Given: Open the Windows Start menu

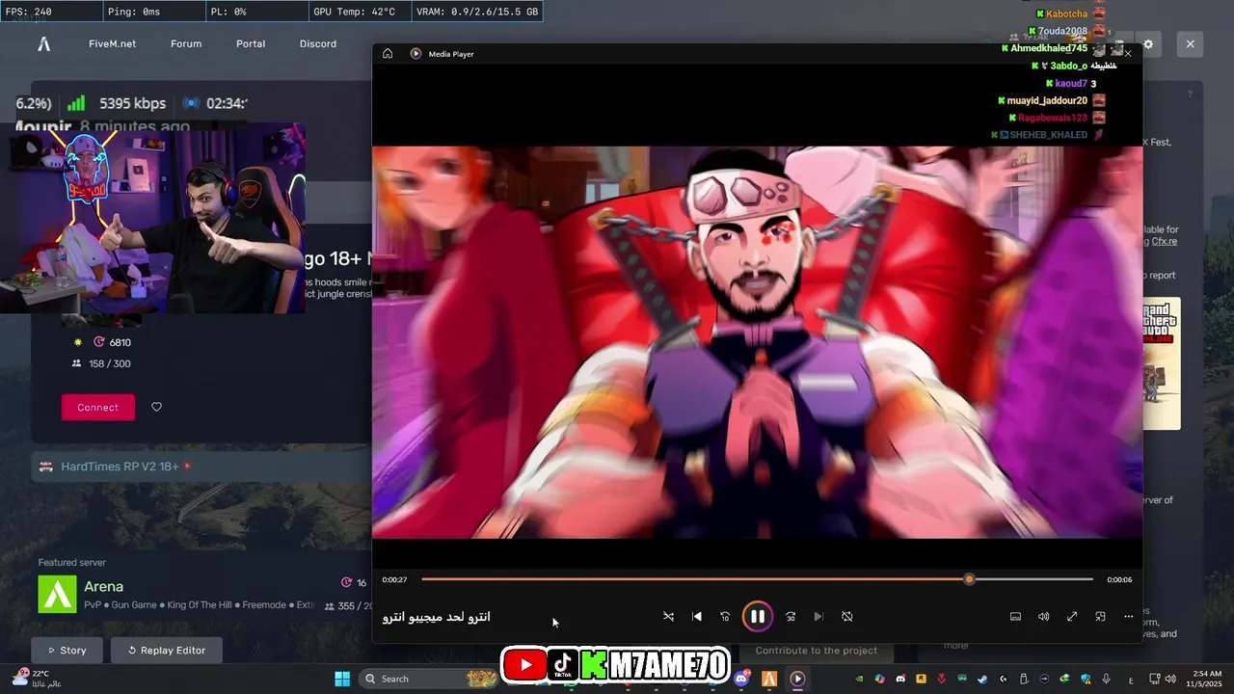Looking at the screenshot, I should tap(342, 679).
